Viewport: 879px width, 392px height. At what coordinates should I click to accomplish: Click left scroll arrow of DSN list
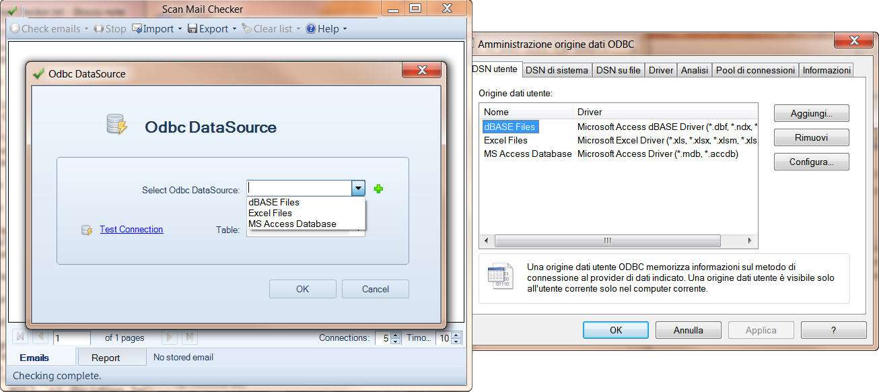click(487, 240)
